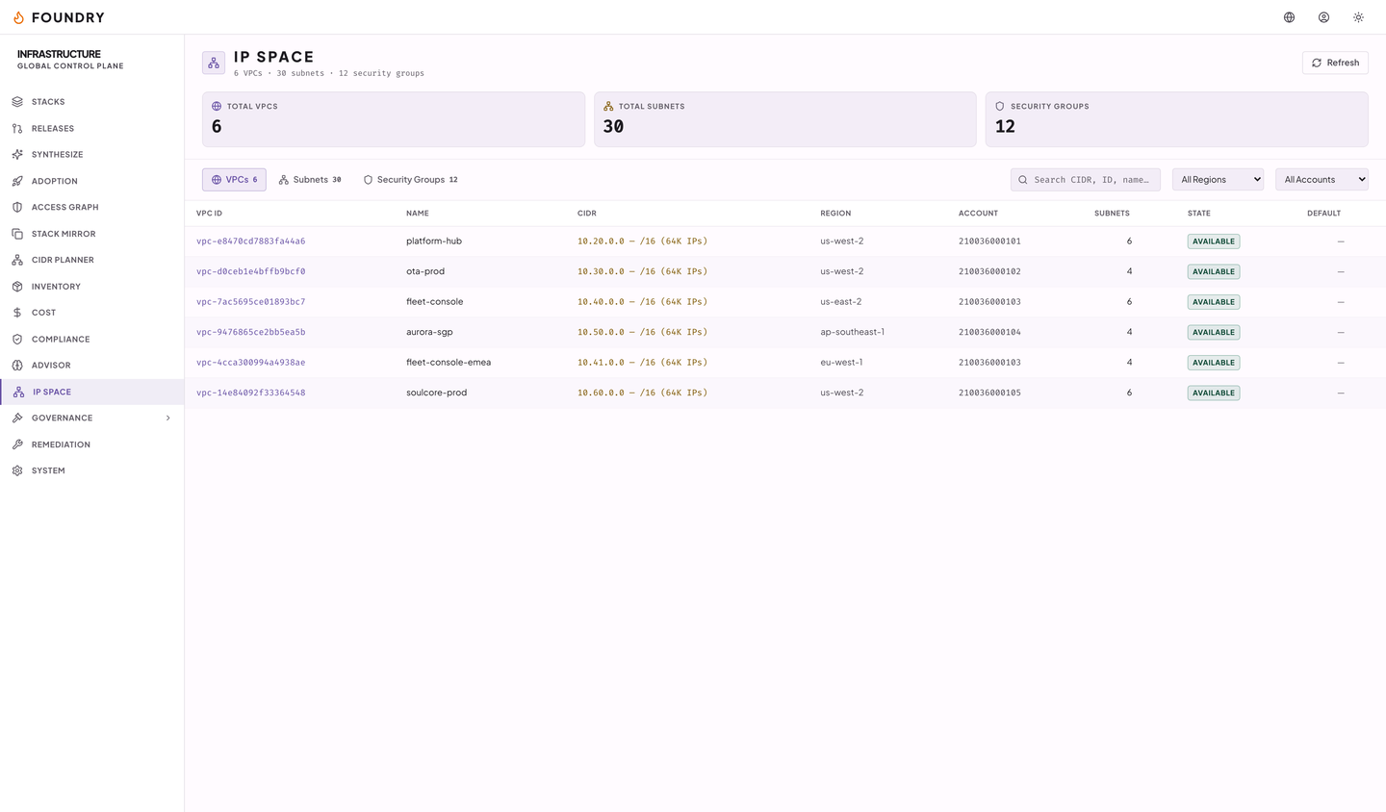Click the Region column header
The height and width of the screenshot is (812, 1386).
(x=835, y=214)
